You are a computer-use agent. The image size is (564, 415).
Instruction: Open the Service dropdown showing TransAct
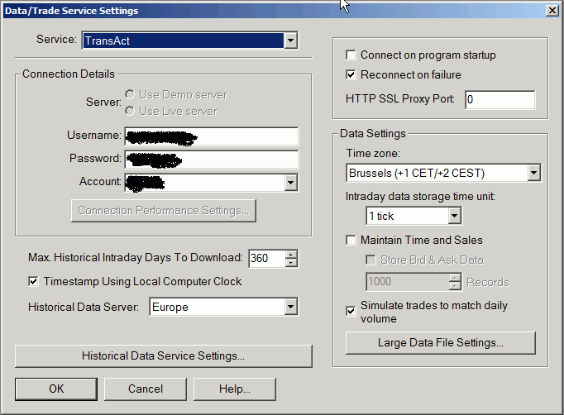[x=190, y=41]
